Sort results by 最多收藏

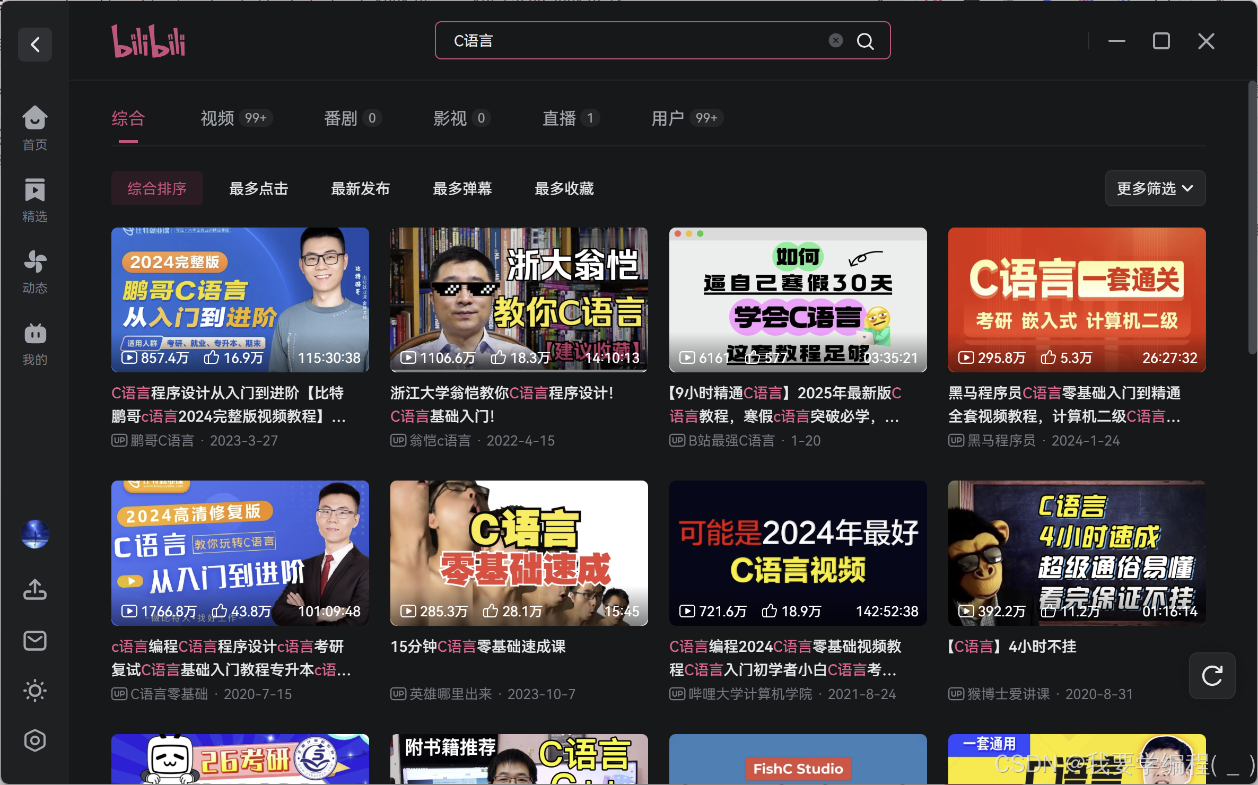click(x=564, y=188)
